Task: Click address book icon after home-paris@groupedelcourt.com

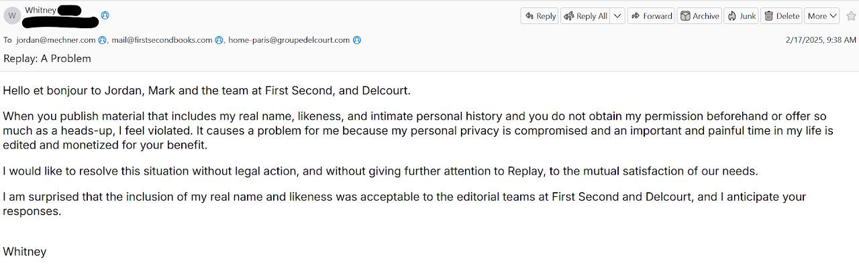Action: (357, 40)
